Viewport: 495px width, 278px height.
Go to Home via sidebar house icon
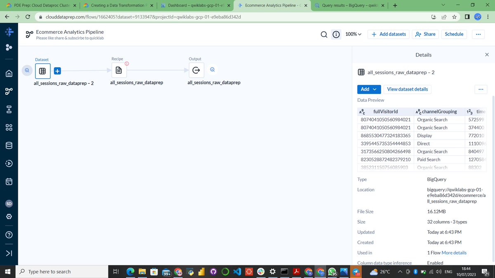click(9, 74)
